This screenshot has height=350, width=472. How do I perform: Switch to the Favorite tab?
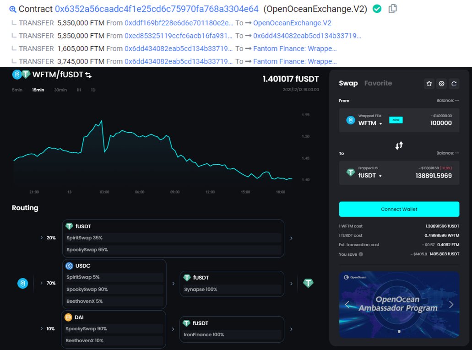pyautogui.click(x=378, y=83)
